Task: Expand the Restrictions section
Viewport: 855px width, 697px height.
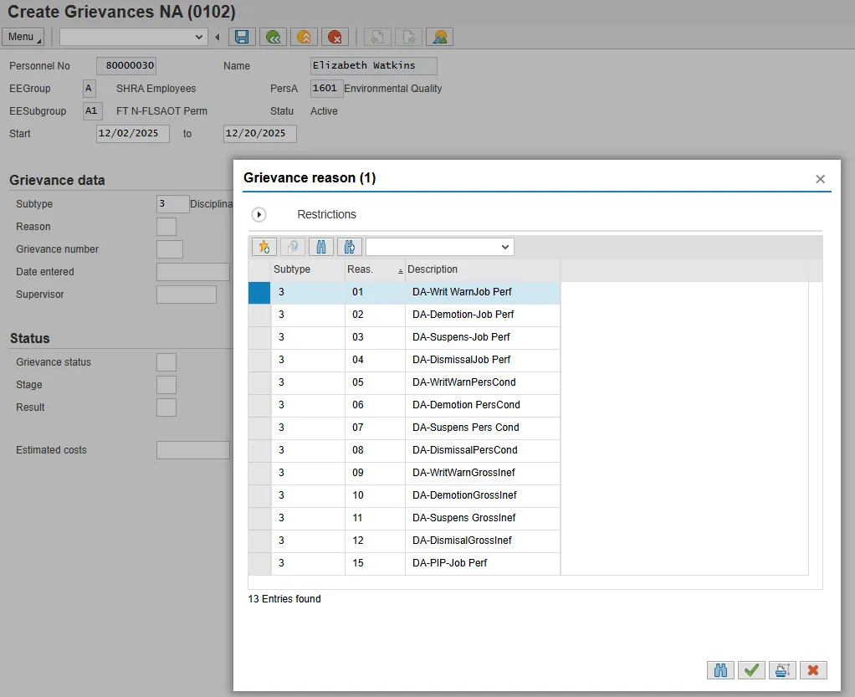Action: click(x=259, y=215)
